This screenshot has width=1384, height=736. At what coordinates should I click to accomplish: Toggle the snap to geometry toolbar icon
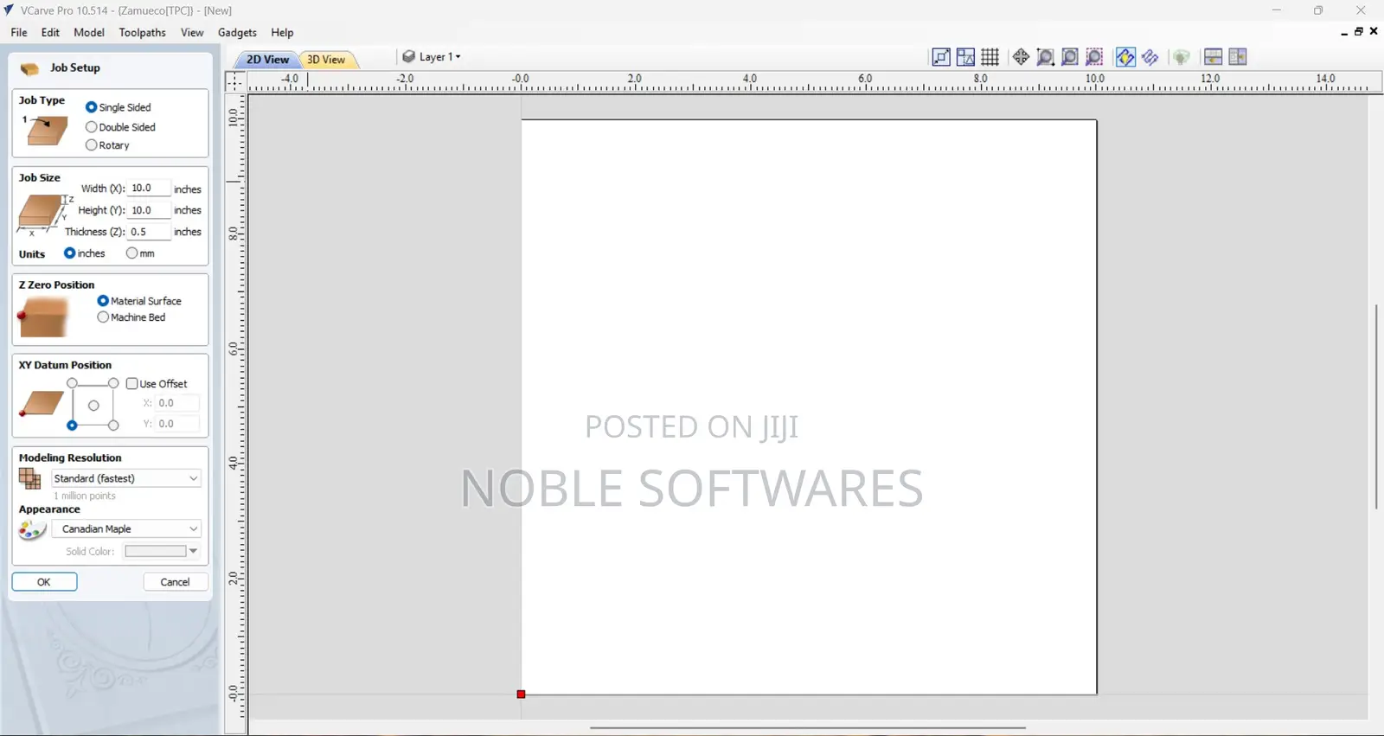(941, 57)
